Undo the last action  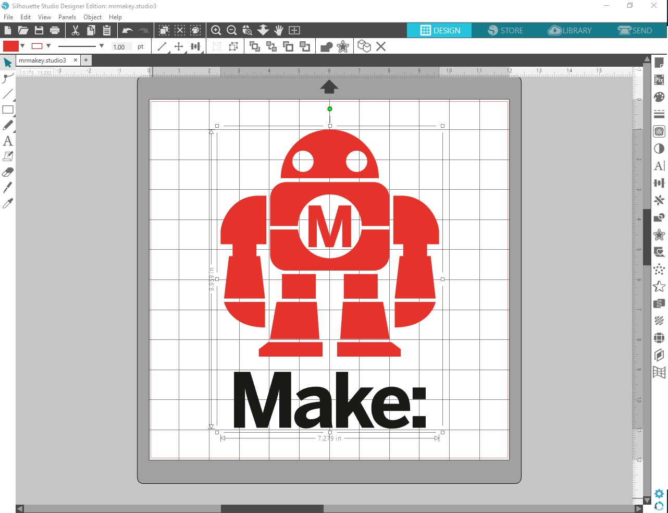coord(128,30)
